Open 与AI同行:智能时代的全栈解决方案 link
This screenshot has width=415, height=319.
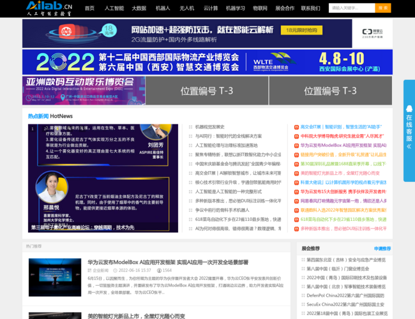tap(228, 137)
